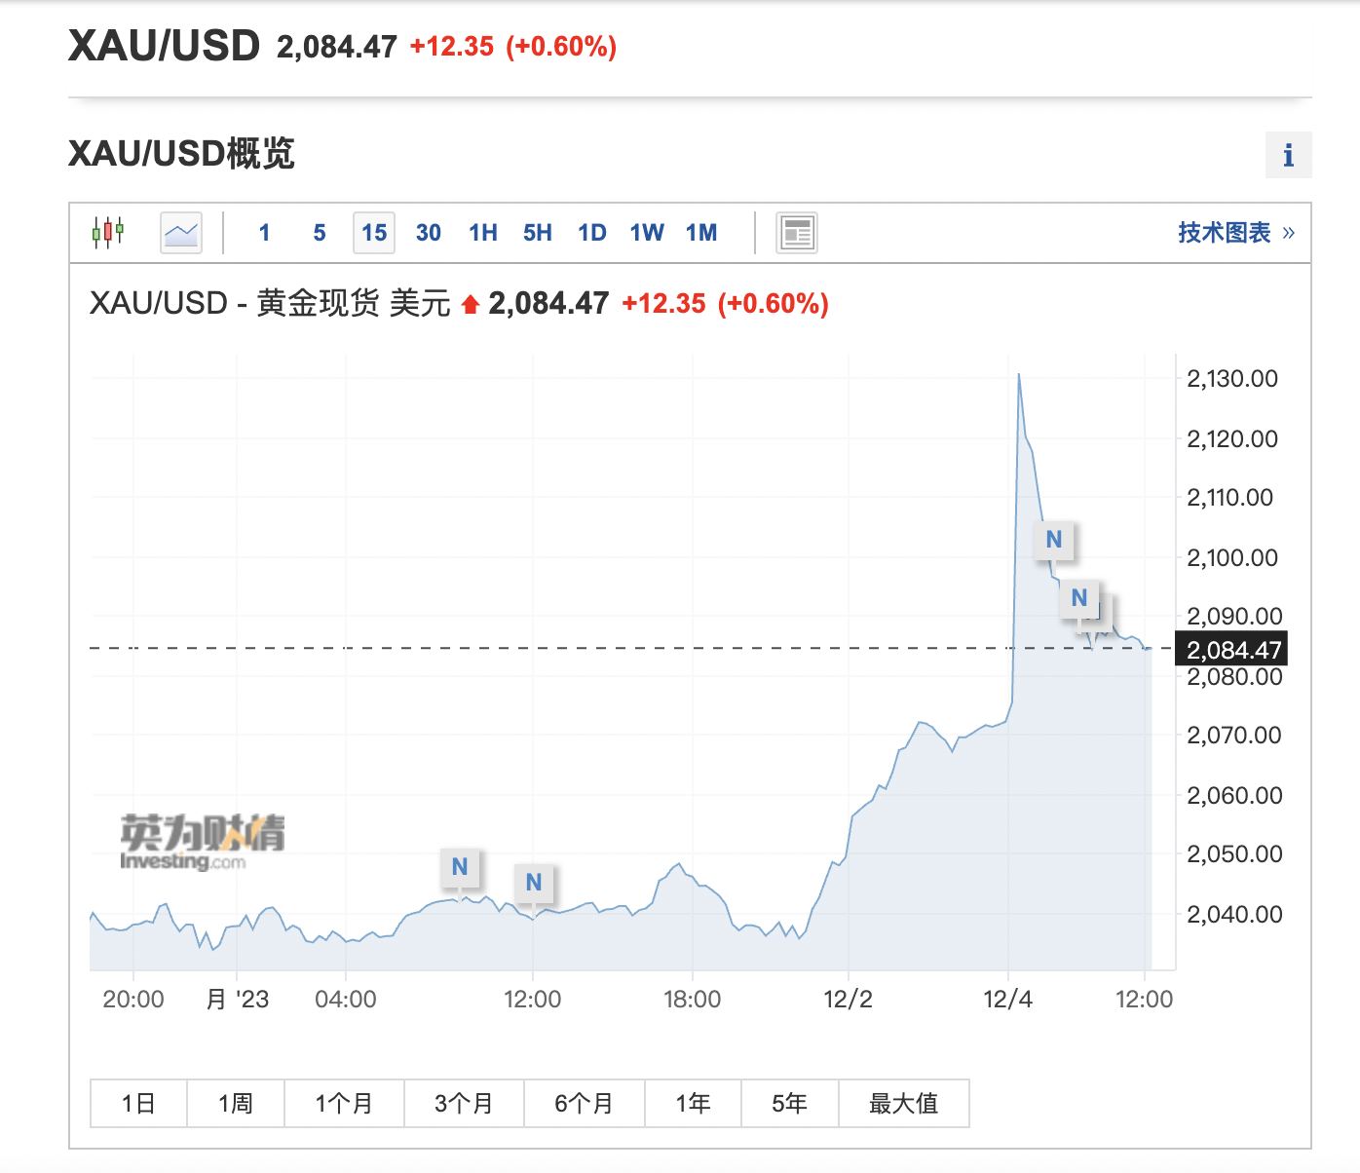
Task: Select the area chart icon
Action: click(181, 233)
